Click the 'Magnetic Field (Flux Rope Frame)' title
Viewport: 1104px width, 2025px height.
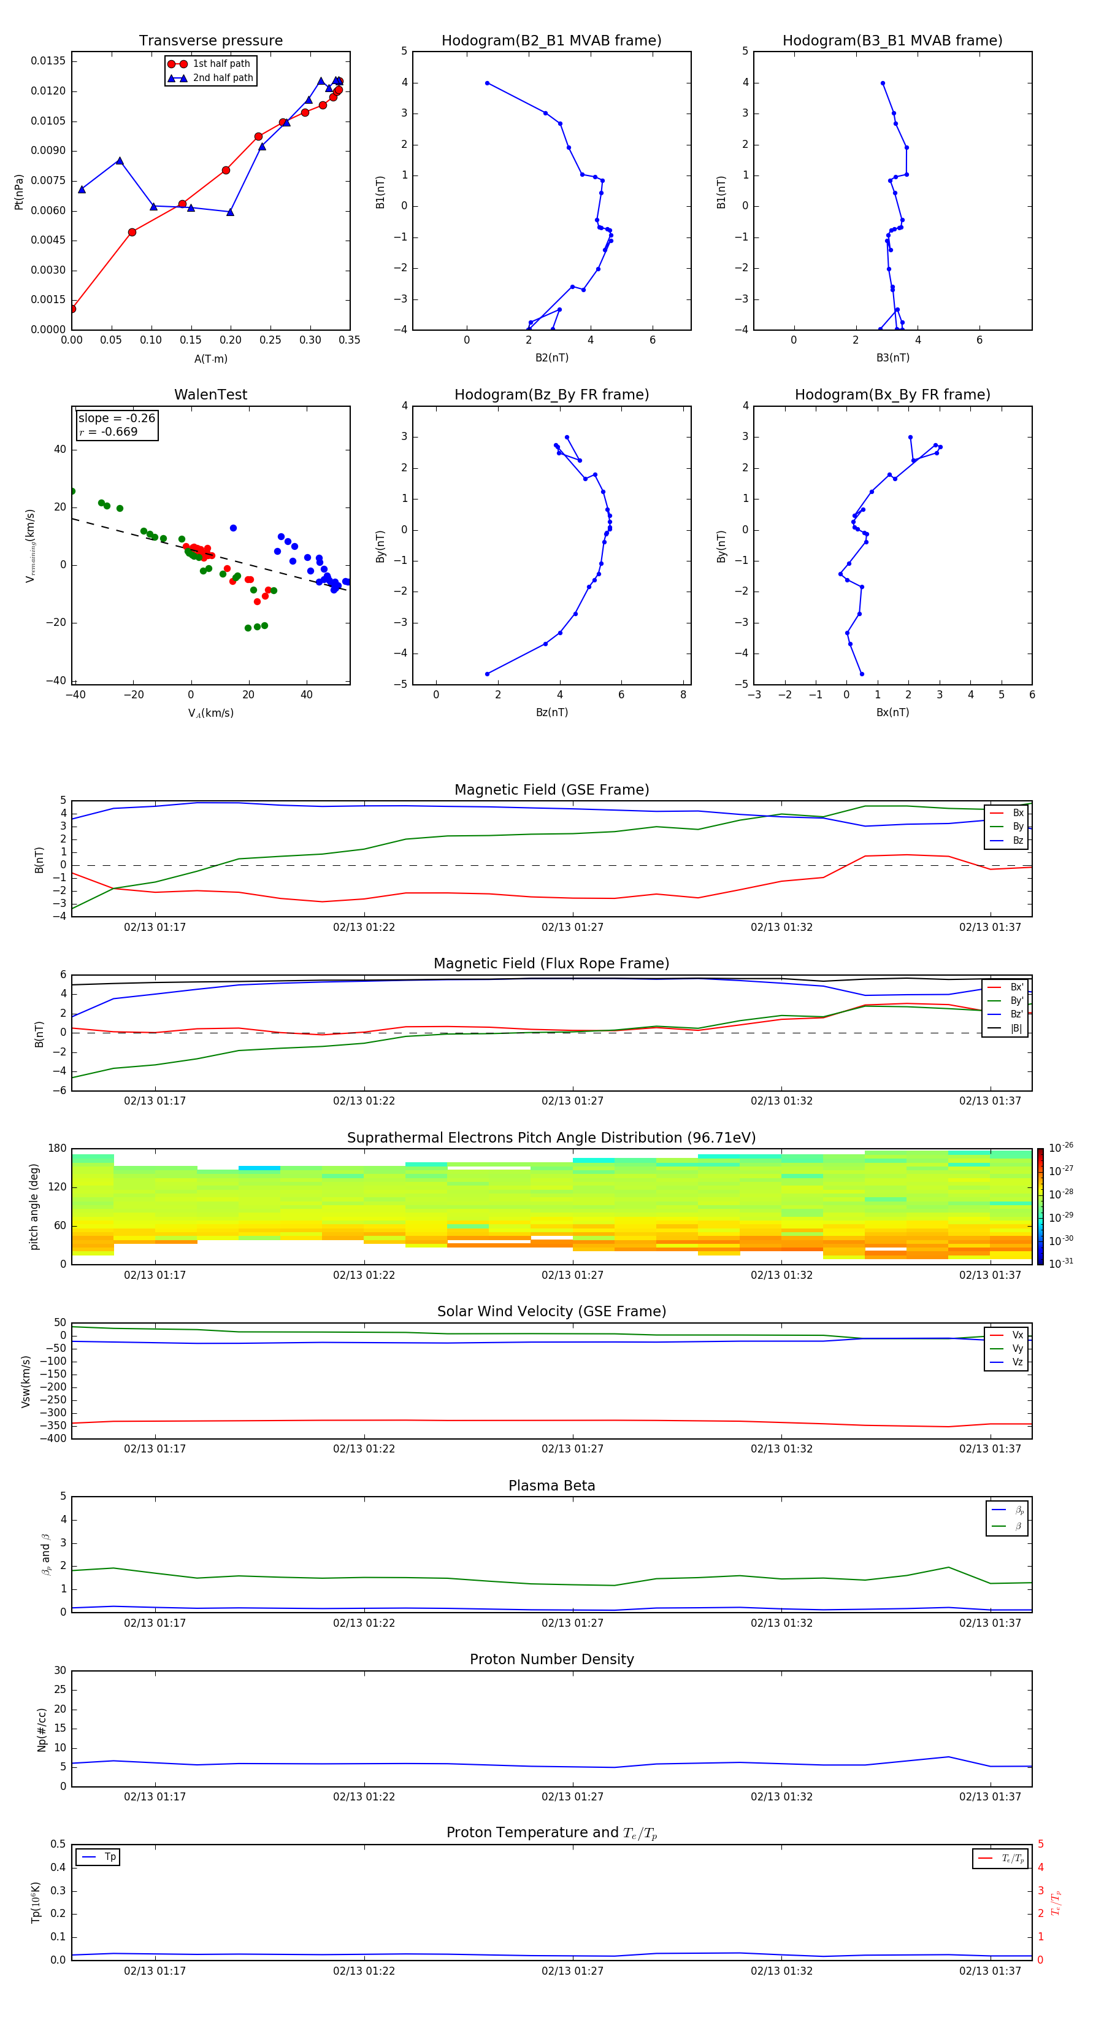pyautogui.click(x=551, y=964)
